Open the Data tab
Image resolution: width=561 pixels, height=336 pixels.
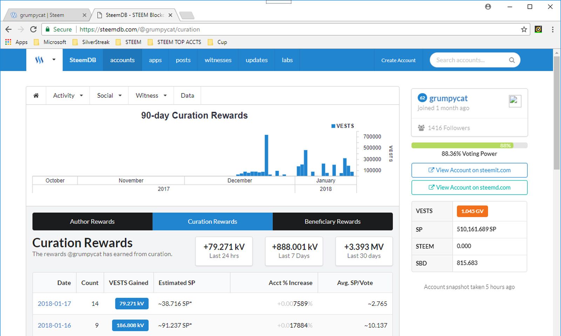[187, 96]
